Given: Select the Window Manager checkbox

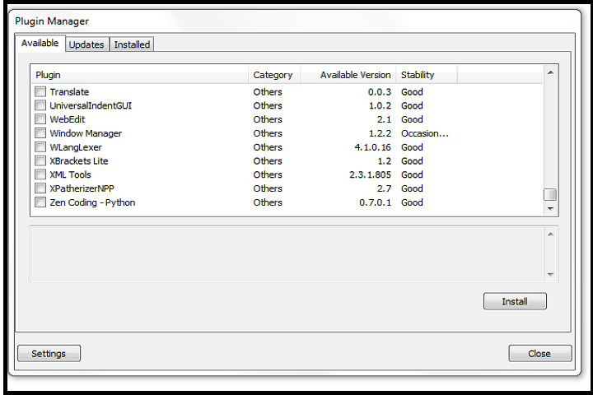Looking at the screenshot, I should [x=40, y=133].
